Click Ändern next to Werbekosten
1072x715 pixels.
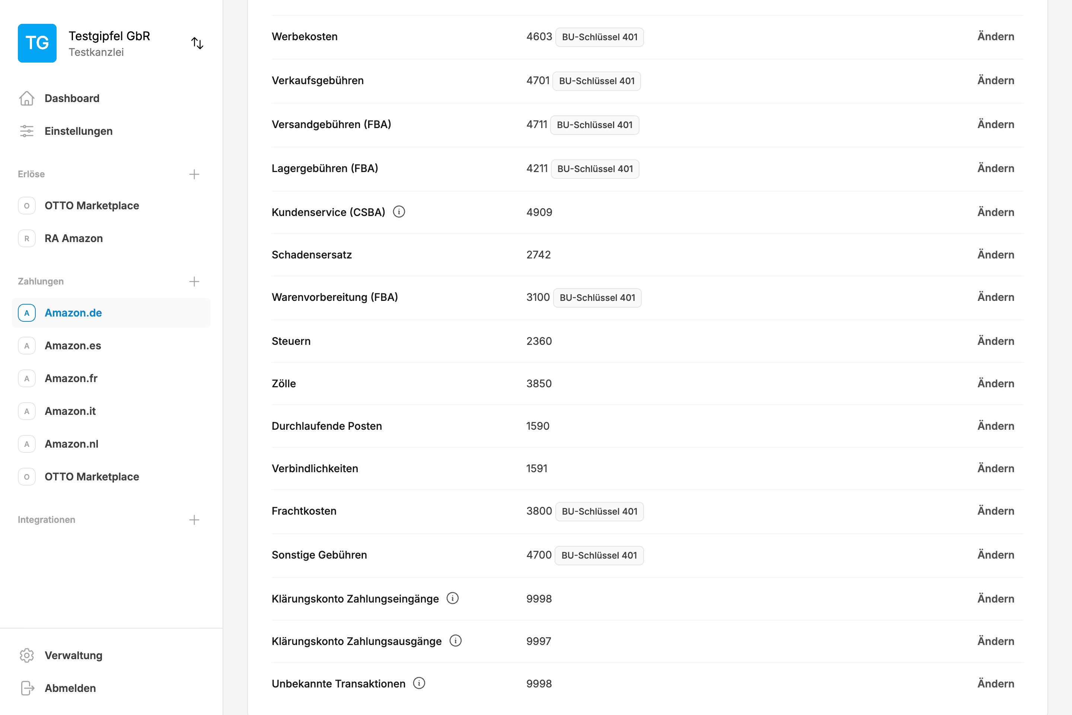point(995,36)
